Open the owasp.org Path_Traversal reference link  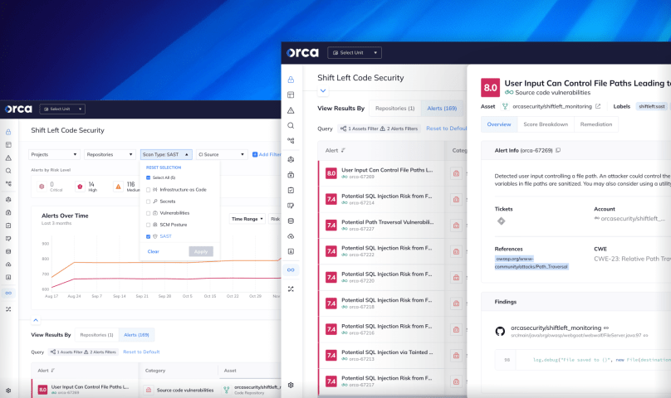(531, 263)
